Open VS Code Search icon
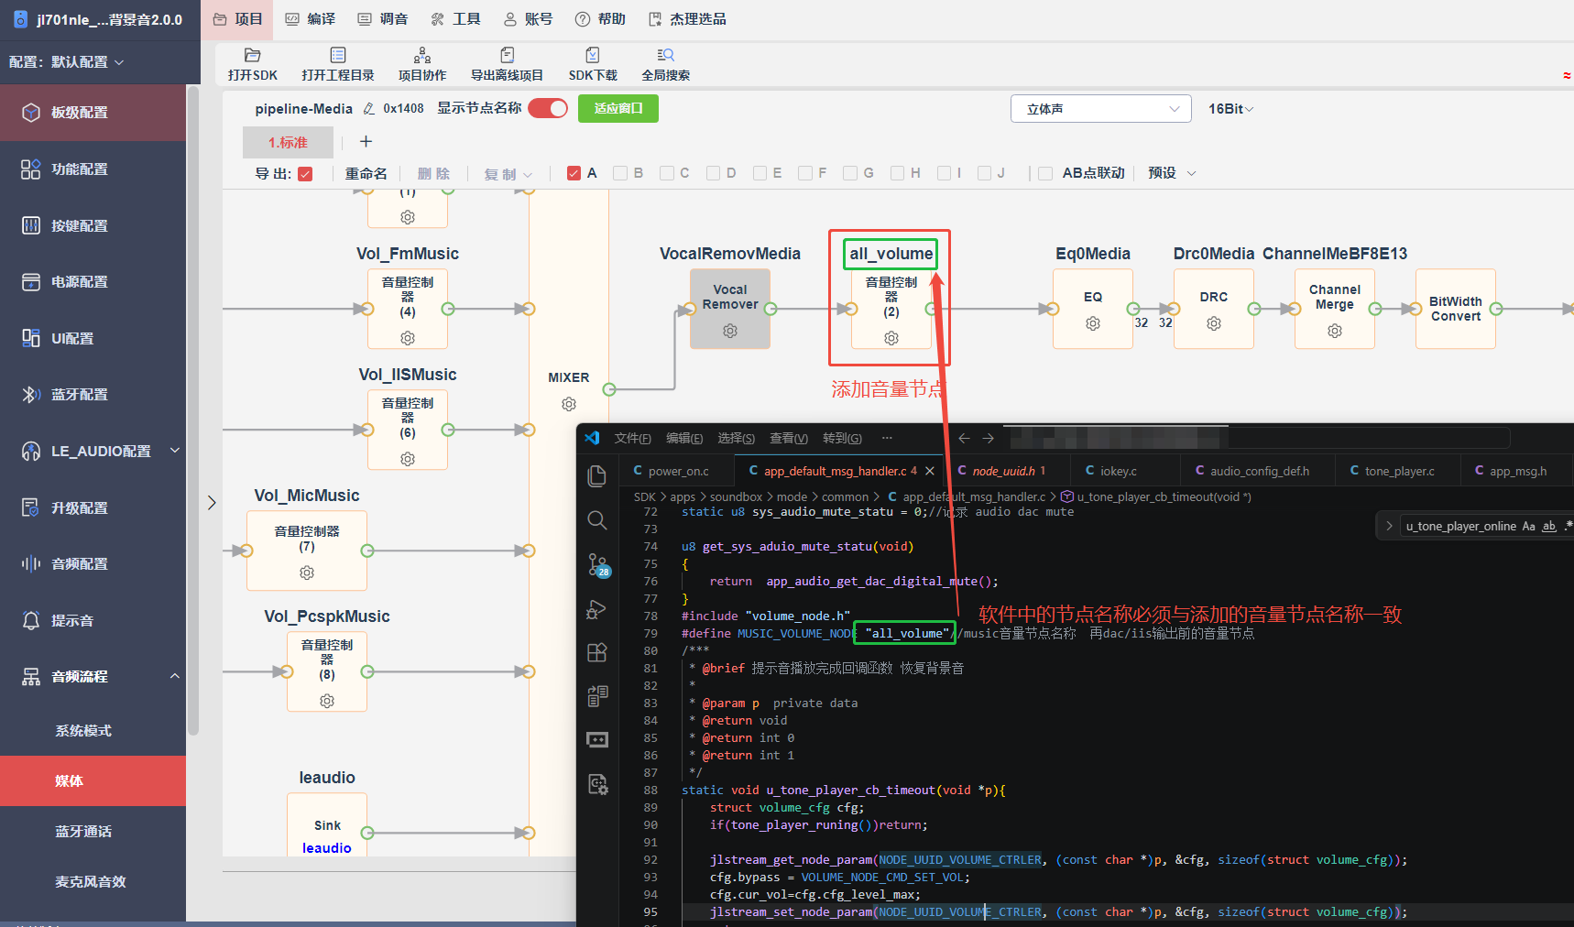 coord(597,520)
